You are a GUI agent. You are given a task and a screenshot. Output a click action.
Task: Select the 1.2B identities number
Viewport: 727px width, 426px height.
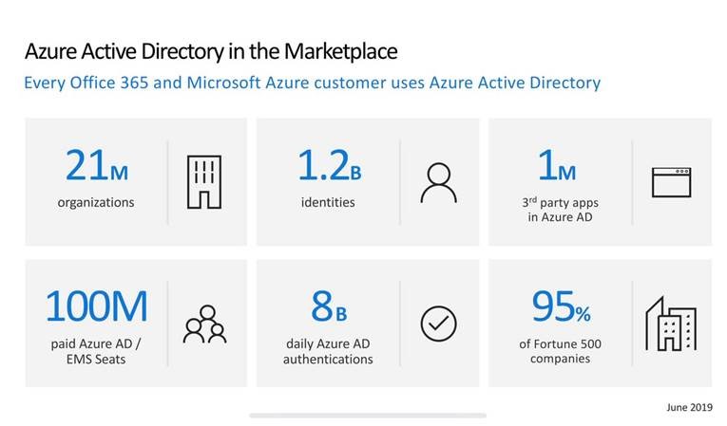point(328,166)
